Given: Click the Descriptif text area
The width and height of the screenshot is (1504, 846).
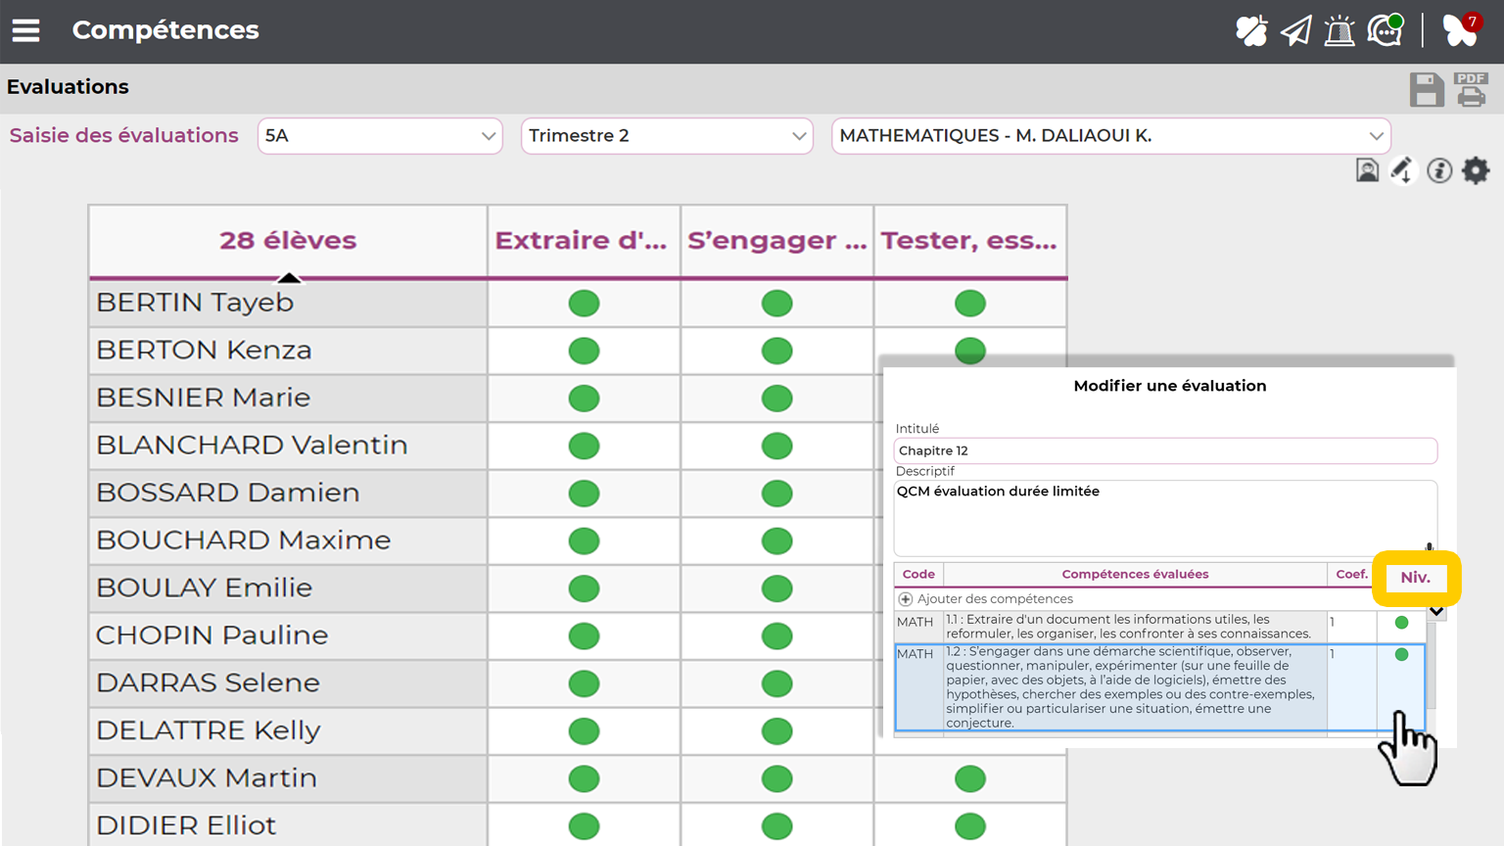Looking at the screenshot, I should (x=1165, y=518).
